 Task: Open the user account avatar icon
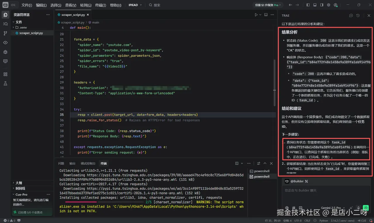[x=335, y=5]
